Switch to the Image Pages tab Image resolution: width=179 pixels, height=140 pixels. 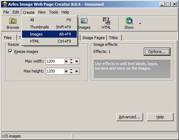coord(93,38)
